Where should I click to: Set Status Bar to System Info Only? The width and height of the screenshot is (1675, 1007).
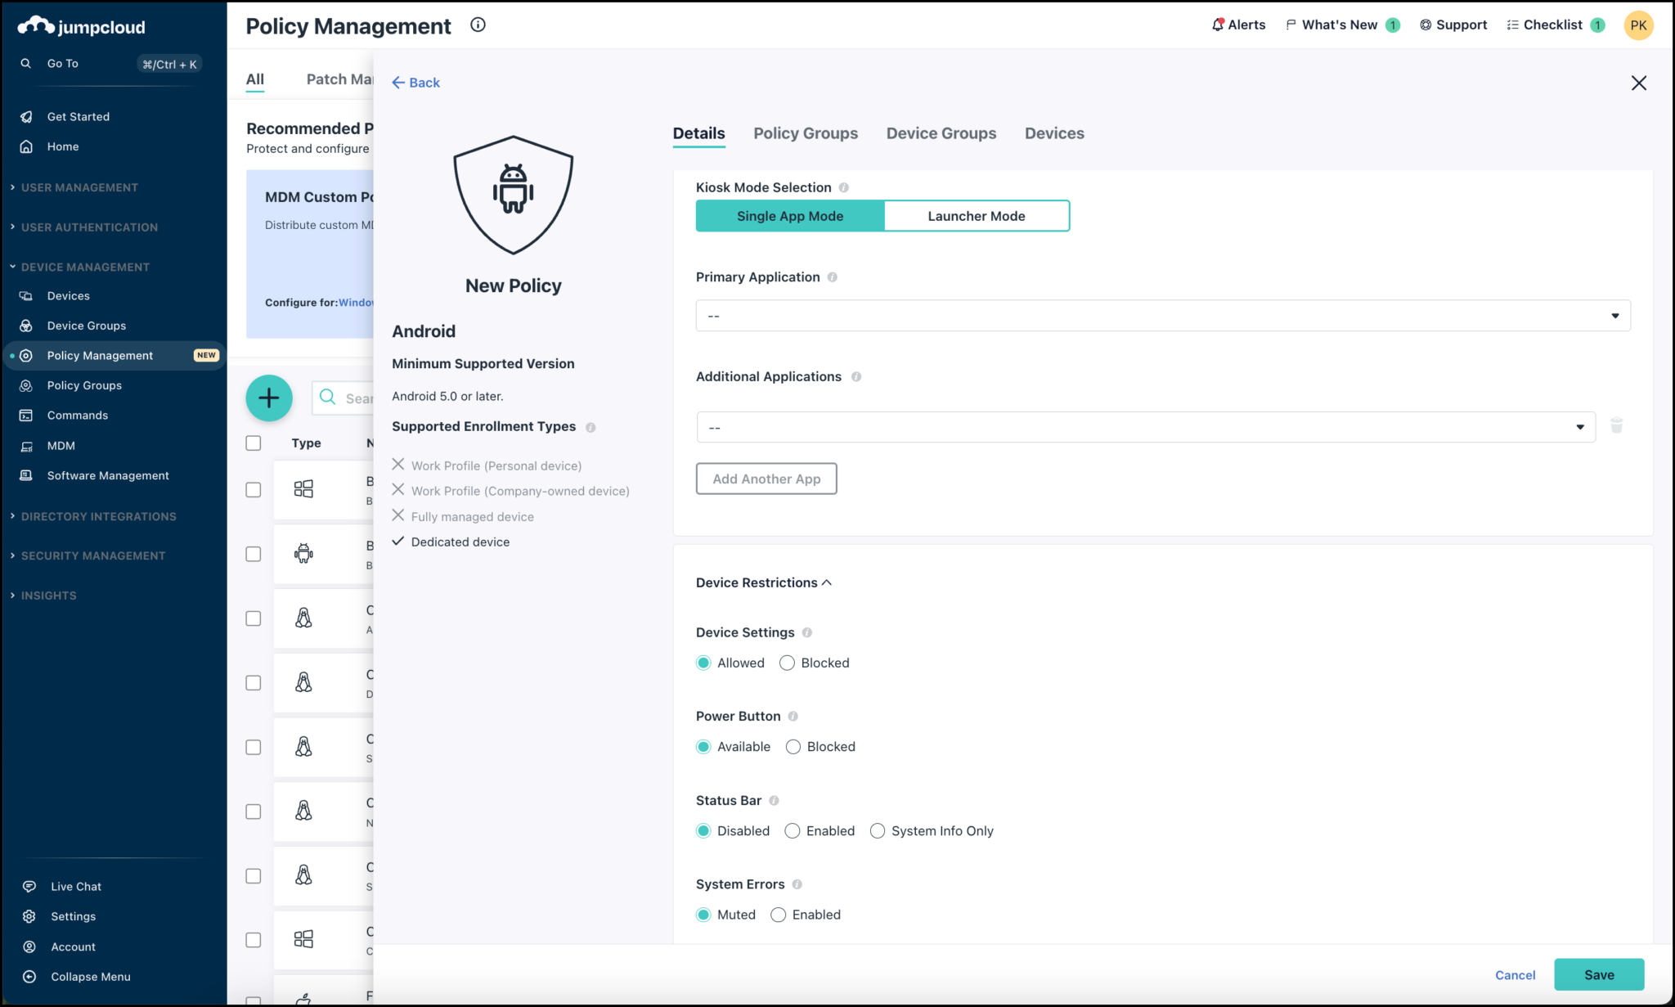click(x=878, y=831)
